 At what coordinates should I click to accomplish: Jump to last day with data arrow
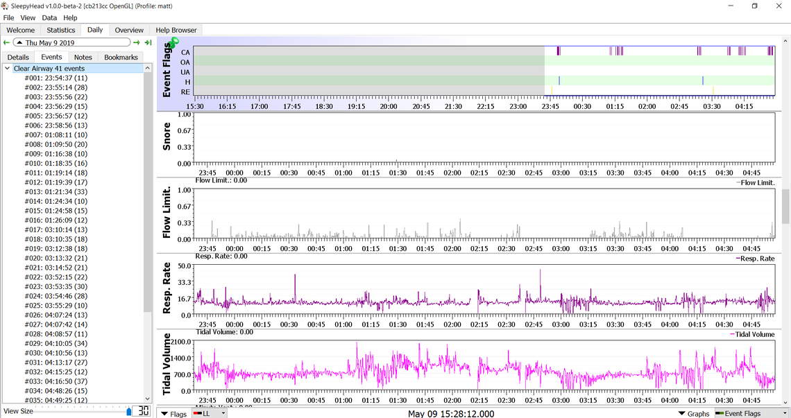[x=148, y=43]
